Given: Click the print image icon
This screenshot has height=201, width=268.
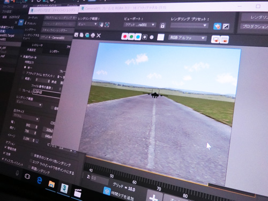Looking at the screenshot, I should click(93, 35).
